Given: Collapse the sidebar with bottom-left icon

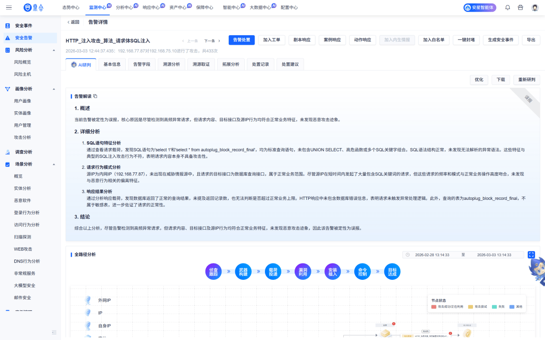Looking at the screenshot, I should 54,332.
